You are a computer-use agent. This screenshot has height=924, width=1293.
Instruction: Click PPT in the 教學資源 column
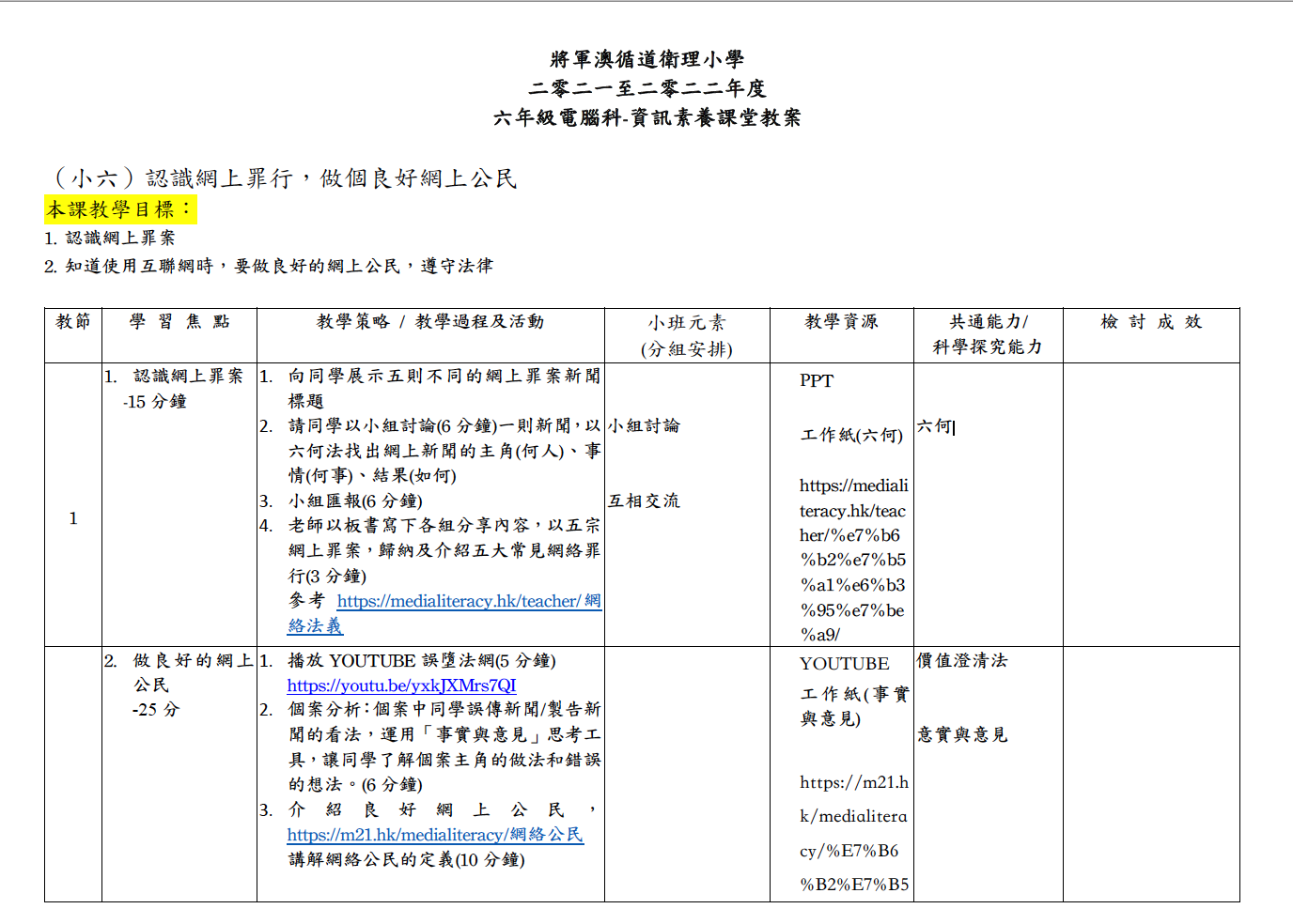coord(817,381)
